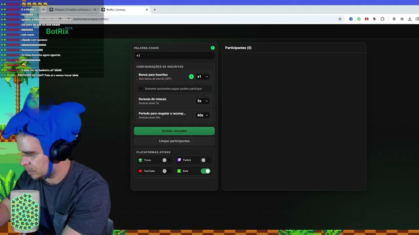Open the Extensions puzzle-piece menu
Image resolution: width=419 pixels, height=235 pixels.
tap(382, 19)
